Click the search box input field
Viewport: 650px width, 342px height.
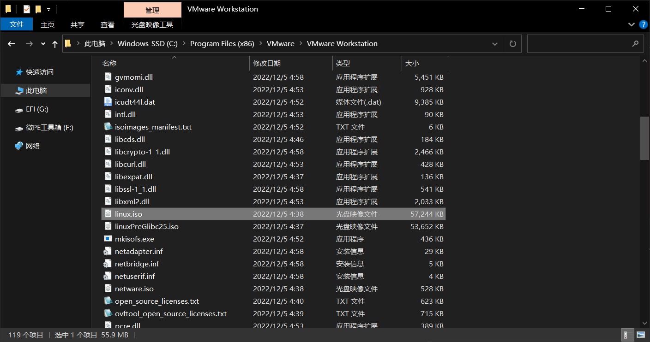tap(585, 44)
